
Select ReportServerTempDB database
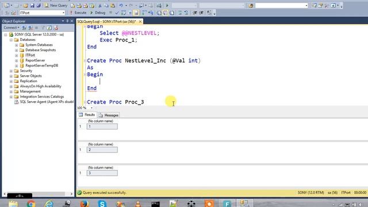point(42,66)
